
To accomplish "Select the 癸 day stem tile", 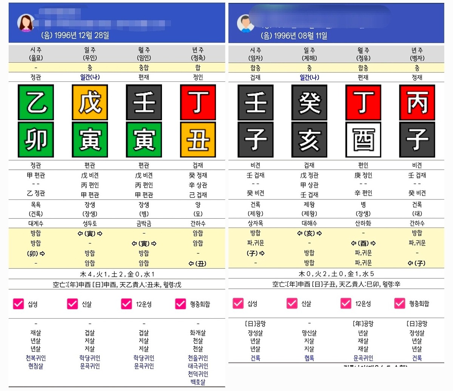I will pos(309,102).
